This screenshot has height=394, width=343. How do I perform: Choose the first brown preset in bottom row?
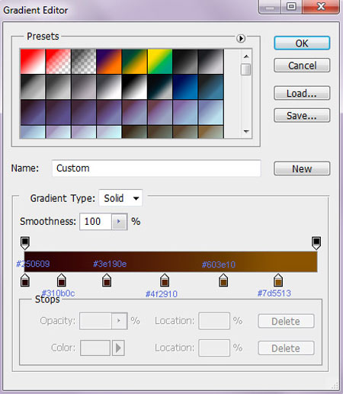click(134, 132)
